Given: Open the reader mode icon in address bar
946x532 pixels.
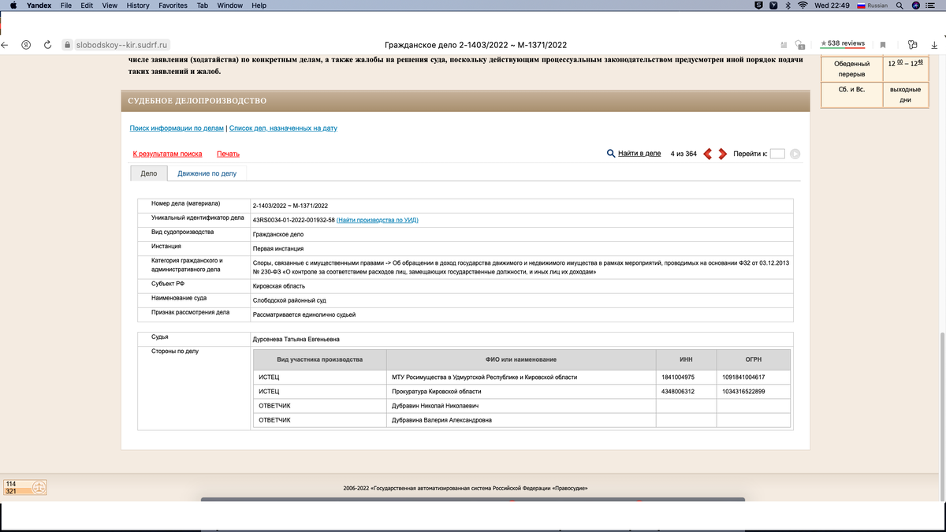Looking at the screenshot, I should point(784,45).
